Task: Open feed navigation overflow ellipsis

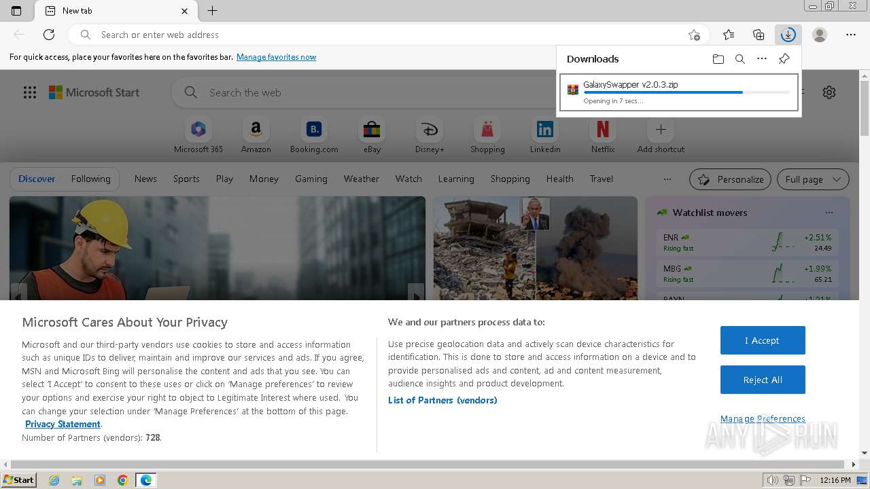Action: [667, 179]
